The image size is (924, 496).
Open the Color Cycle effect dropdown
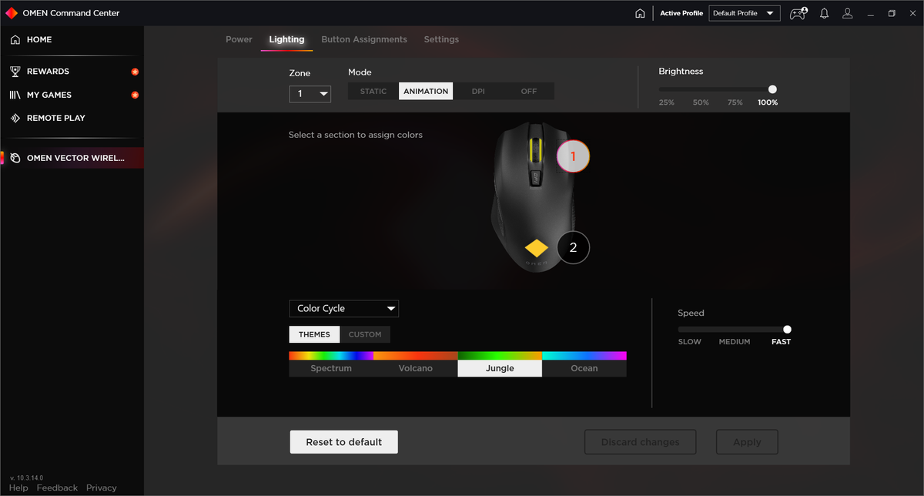(x=344, y=308)
